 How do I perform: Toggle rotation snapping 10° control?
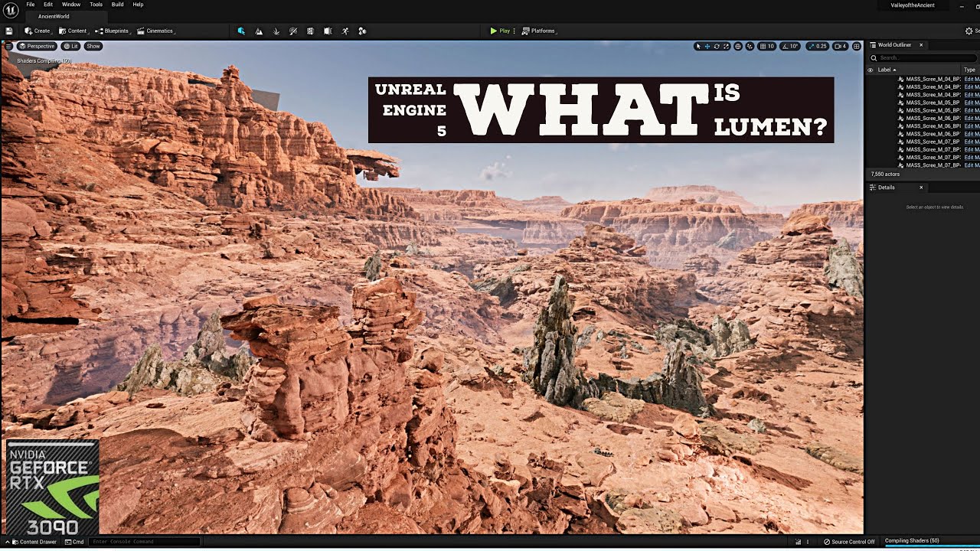coord(790,46)
